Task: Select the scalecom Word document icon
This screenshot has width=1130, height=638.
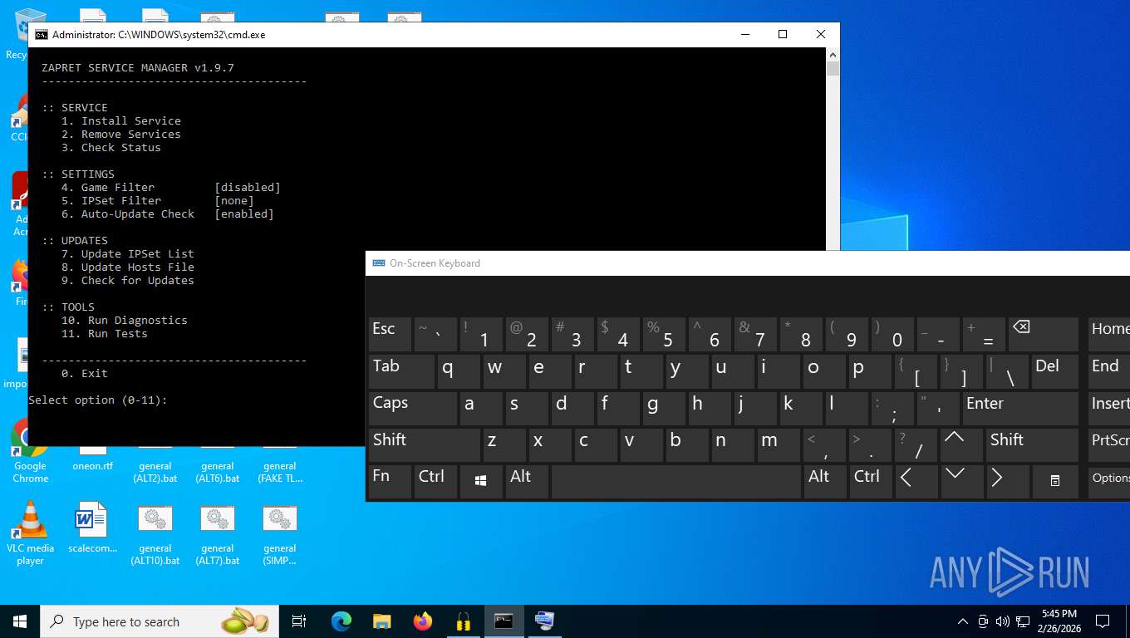Action: click(92, 528)
